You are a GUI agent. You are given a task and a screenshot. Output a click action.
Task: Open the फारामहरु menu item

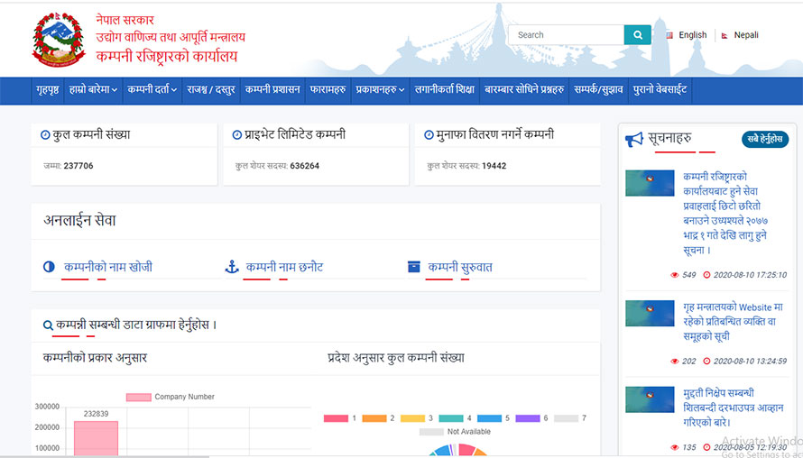(x=328, y=90)
